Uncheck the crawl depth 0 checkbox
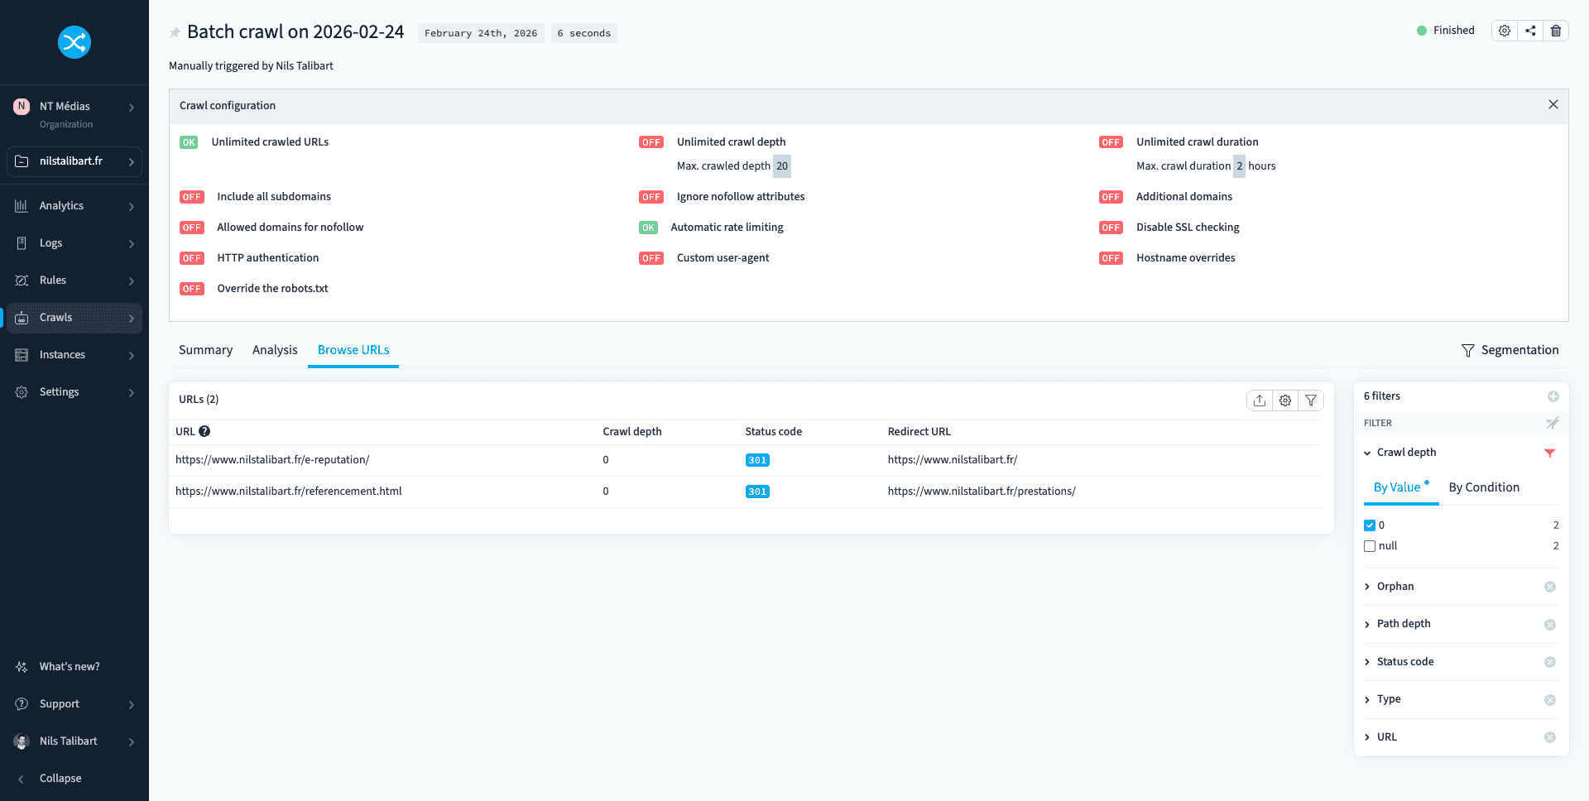The width and height of the screenshot is (1589, 801). coord(1370,525)
